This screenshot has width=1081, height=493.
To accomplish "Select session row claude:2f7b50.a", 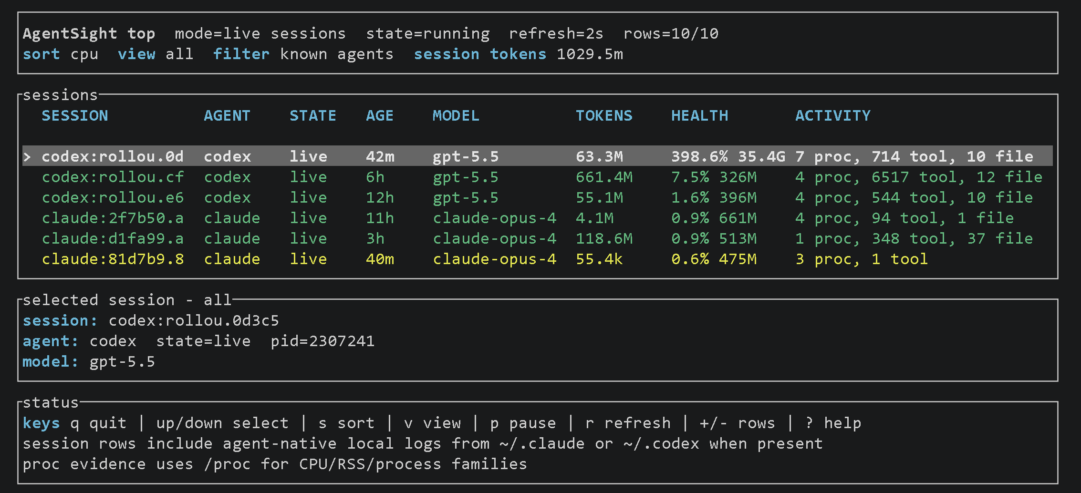I will pyautogui.click(x=538, y=218).
